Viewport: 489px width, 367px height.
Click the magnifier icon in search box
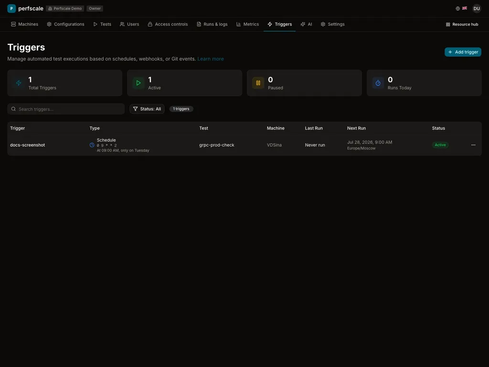click(13, 109)
